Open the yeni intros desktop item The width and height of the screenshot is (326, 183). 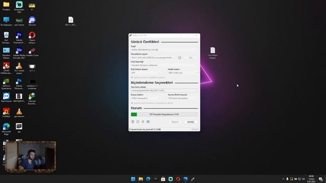(x=19, y=21)
